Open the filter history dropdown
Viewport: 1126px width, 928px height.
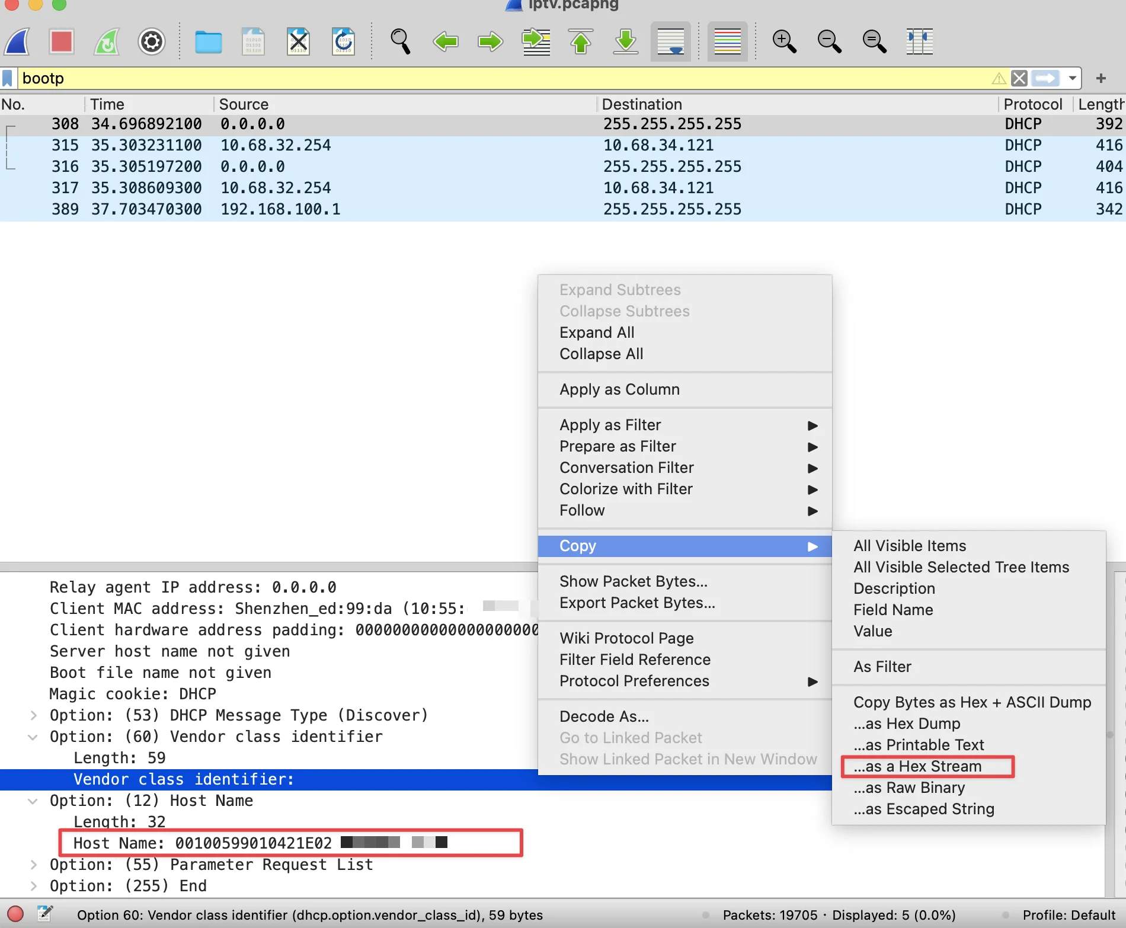[1073, 78]
